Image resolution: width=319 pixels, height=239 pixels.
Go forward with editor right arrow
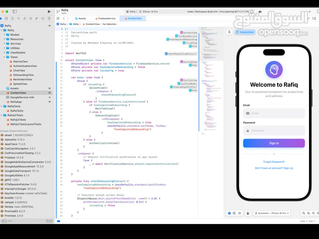tap(68, 18)
